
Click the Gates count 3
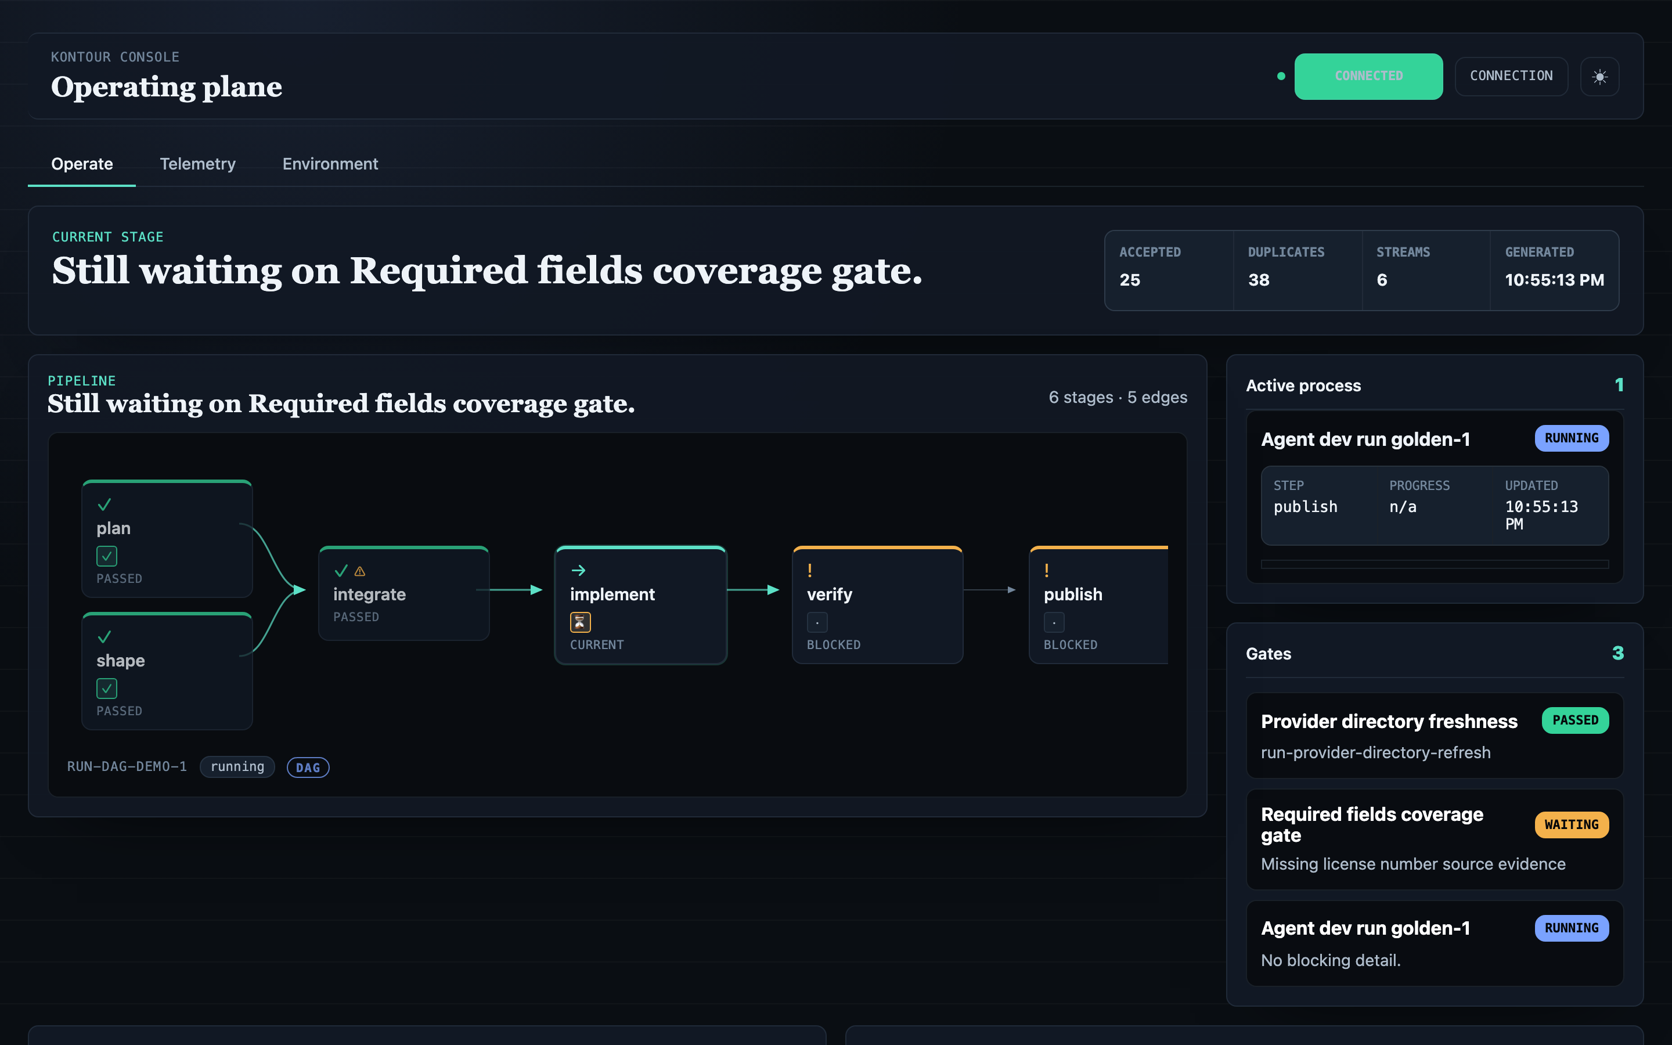coord(1617,653)
